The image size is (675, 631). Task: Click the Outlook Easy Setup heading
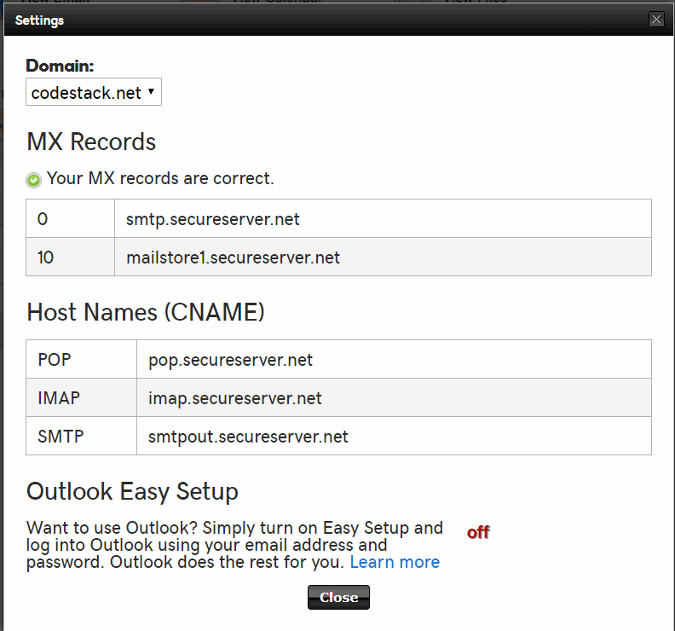(132, 492)
